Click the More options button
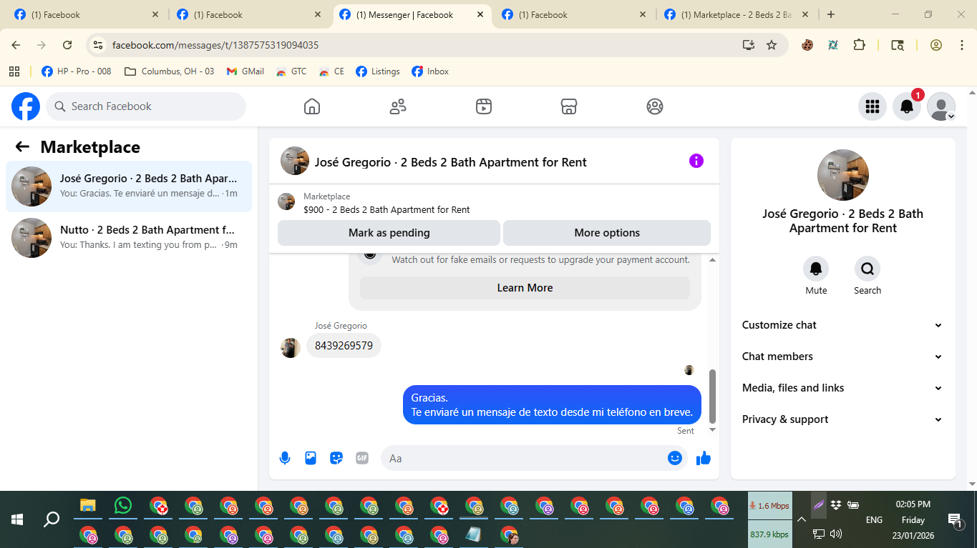The height and width of the screenshot is (548, 977). (x=607, y=233)
